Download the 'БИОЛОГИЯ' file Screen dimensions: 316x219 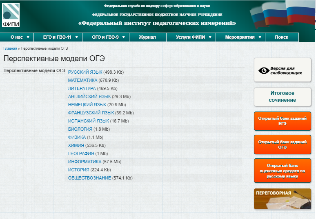point(80,129)
